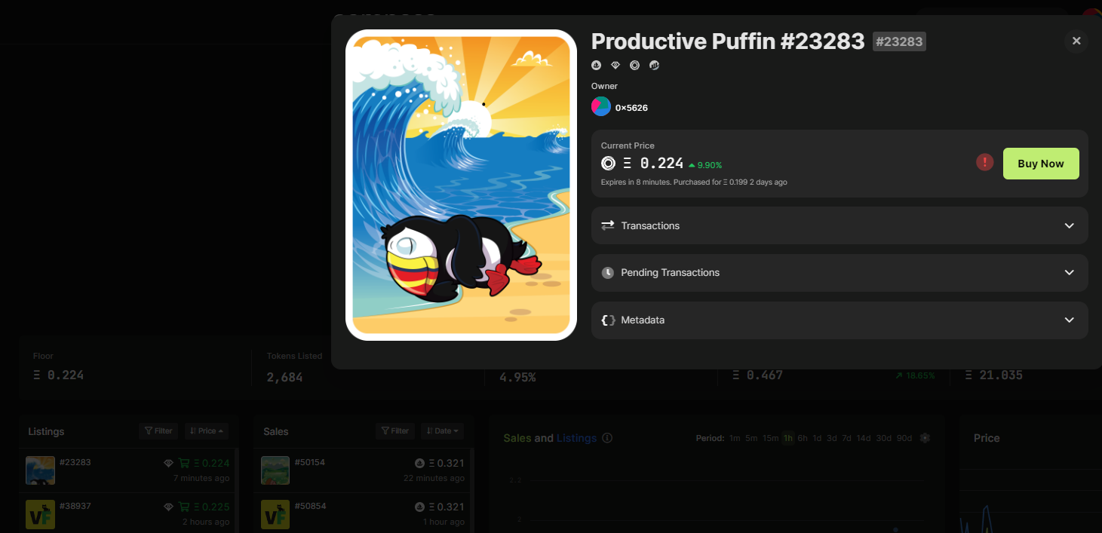Click the red exclamation warning icon
Screen dimensions: 1102x533
tap(984, 162)
